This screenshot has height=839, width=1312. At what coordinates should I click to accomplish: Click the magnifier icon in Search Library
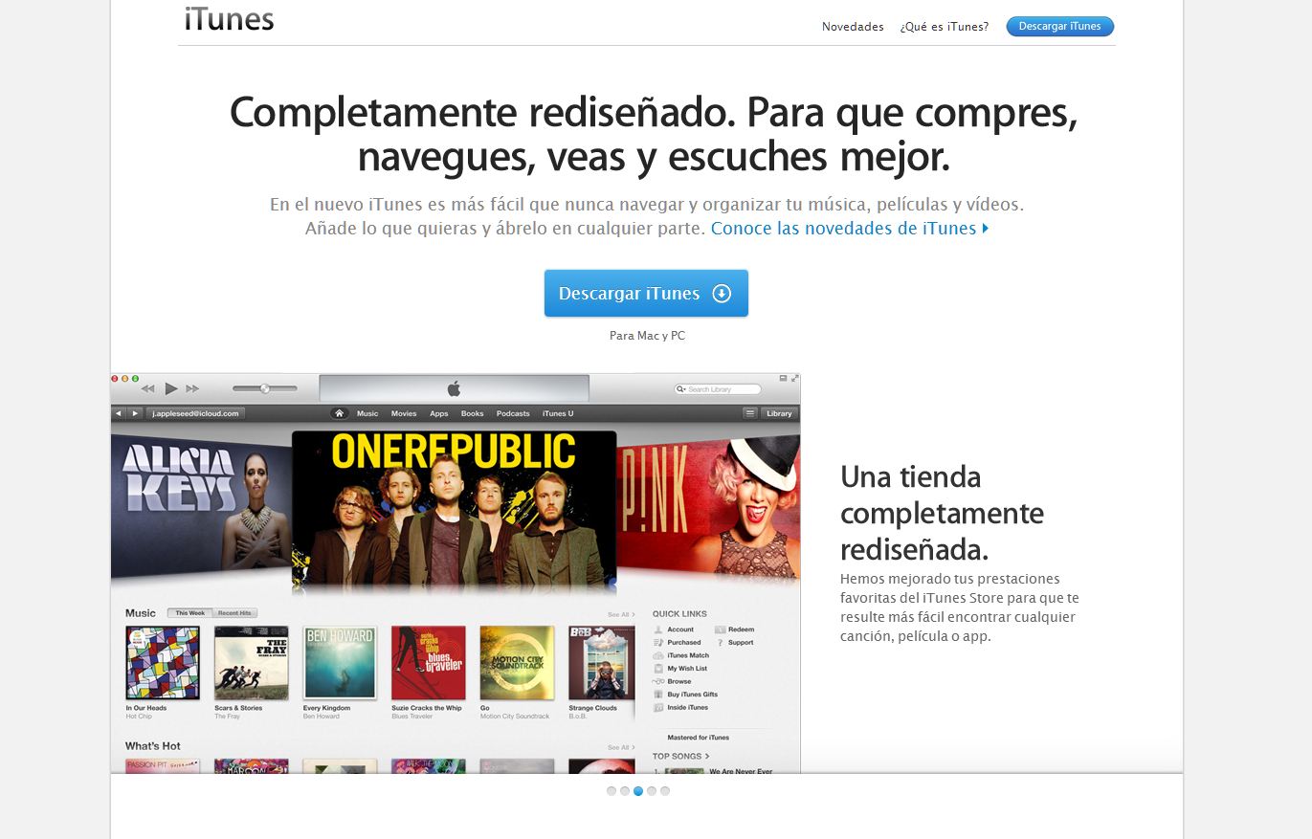point(681,389)
